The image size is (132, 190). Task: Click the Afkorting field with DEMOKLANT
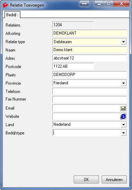pyautogui.click(x=90, y=33)
